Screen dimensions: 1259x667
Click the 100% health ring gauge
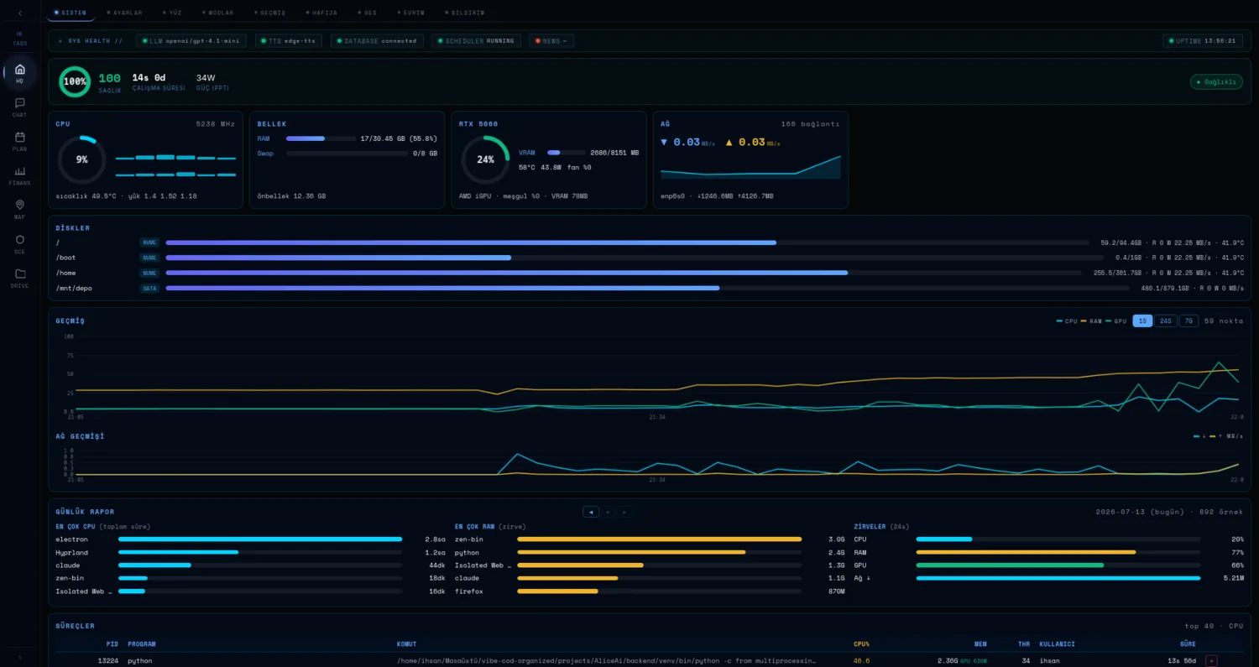click(75, 81)
